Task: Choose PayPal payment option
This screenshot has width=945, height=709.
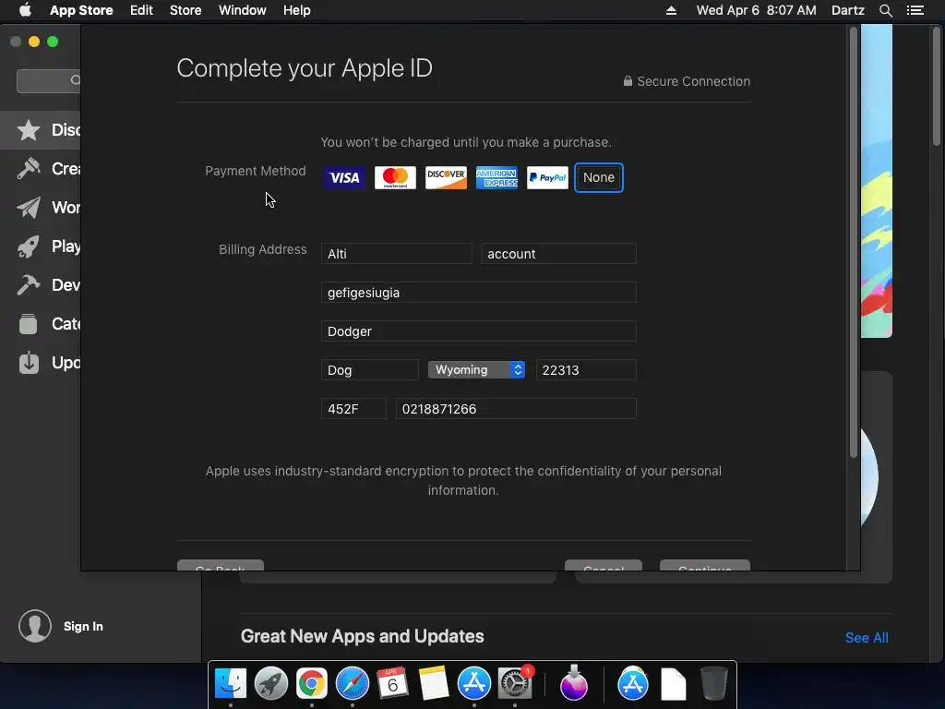Action: [547, 178]
